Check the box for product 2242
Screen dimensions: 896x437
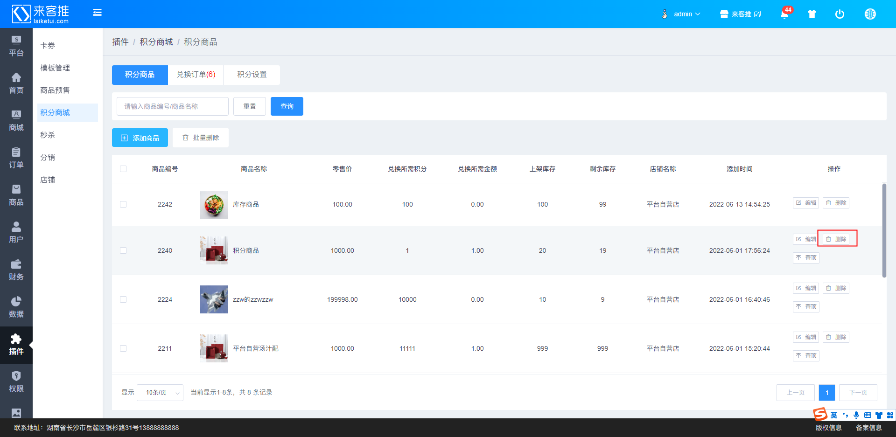pyautogui.click(x=123, y=204)
